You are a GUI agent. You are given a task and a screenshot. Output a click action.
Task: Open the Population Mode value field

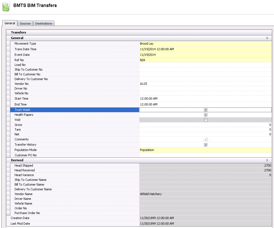[x=205, y=150]
